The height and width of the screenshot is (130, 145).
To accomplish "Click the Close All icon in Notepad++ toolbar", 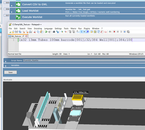I will click(x=27, y=32).
